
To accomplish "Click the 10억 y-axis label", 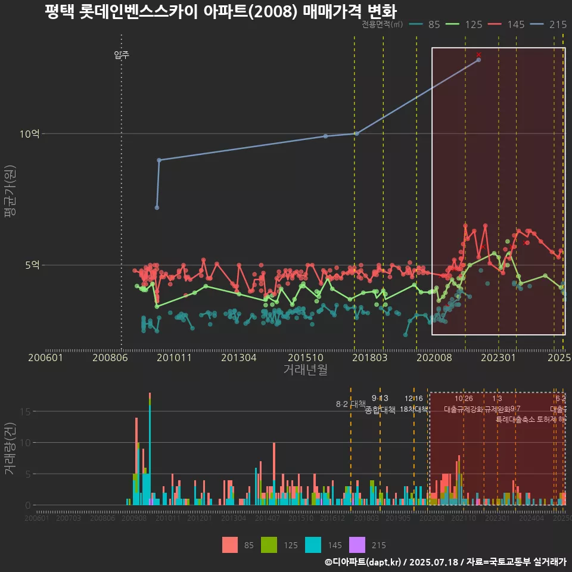I will (30, 134).
